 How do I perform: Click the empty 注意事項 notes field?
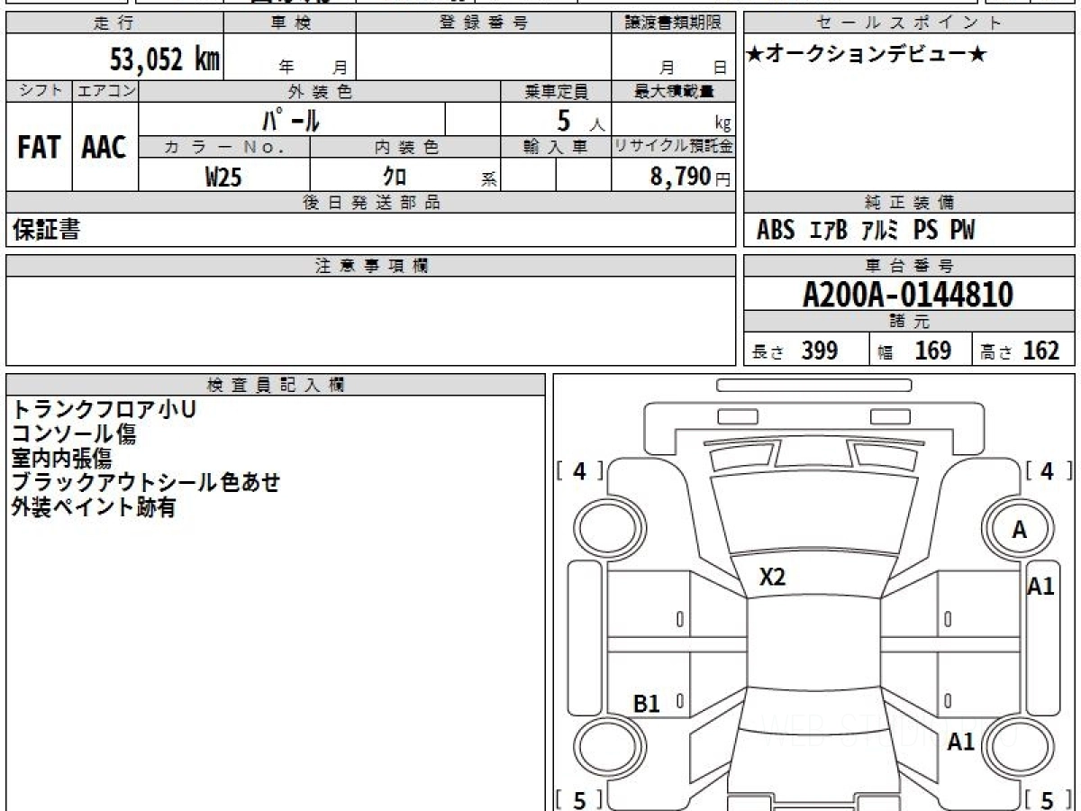pyautogui.click(x=371, y=321)
